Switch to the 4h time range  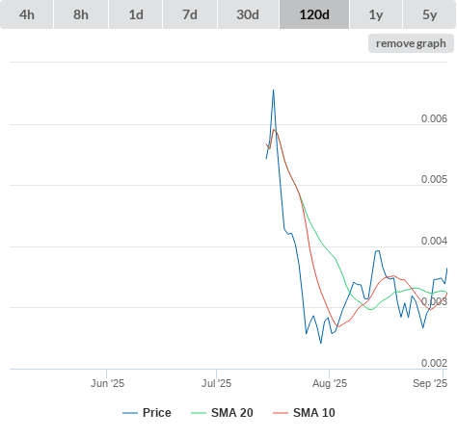click(x=27, y=14)
